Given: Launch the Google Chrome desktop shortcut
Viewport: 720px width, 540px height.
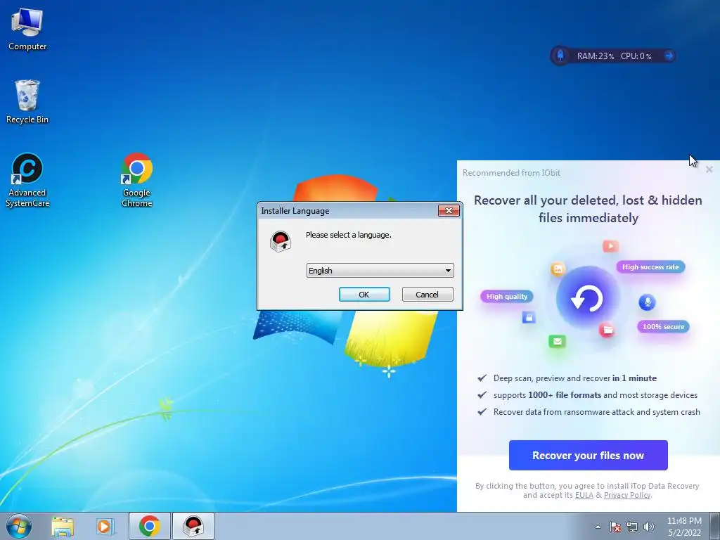Looking at the screenshot, I should click(137, 180).
